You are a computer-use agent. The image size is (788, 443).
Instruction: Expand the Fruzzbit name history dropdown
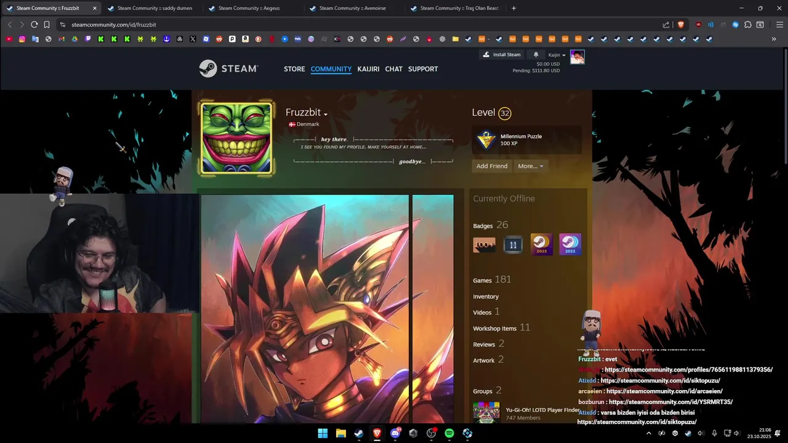click(326, 114)
